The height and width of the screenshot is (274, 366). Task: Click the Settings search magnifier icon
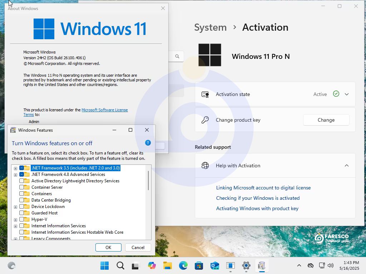click(177, 56)
